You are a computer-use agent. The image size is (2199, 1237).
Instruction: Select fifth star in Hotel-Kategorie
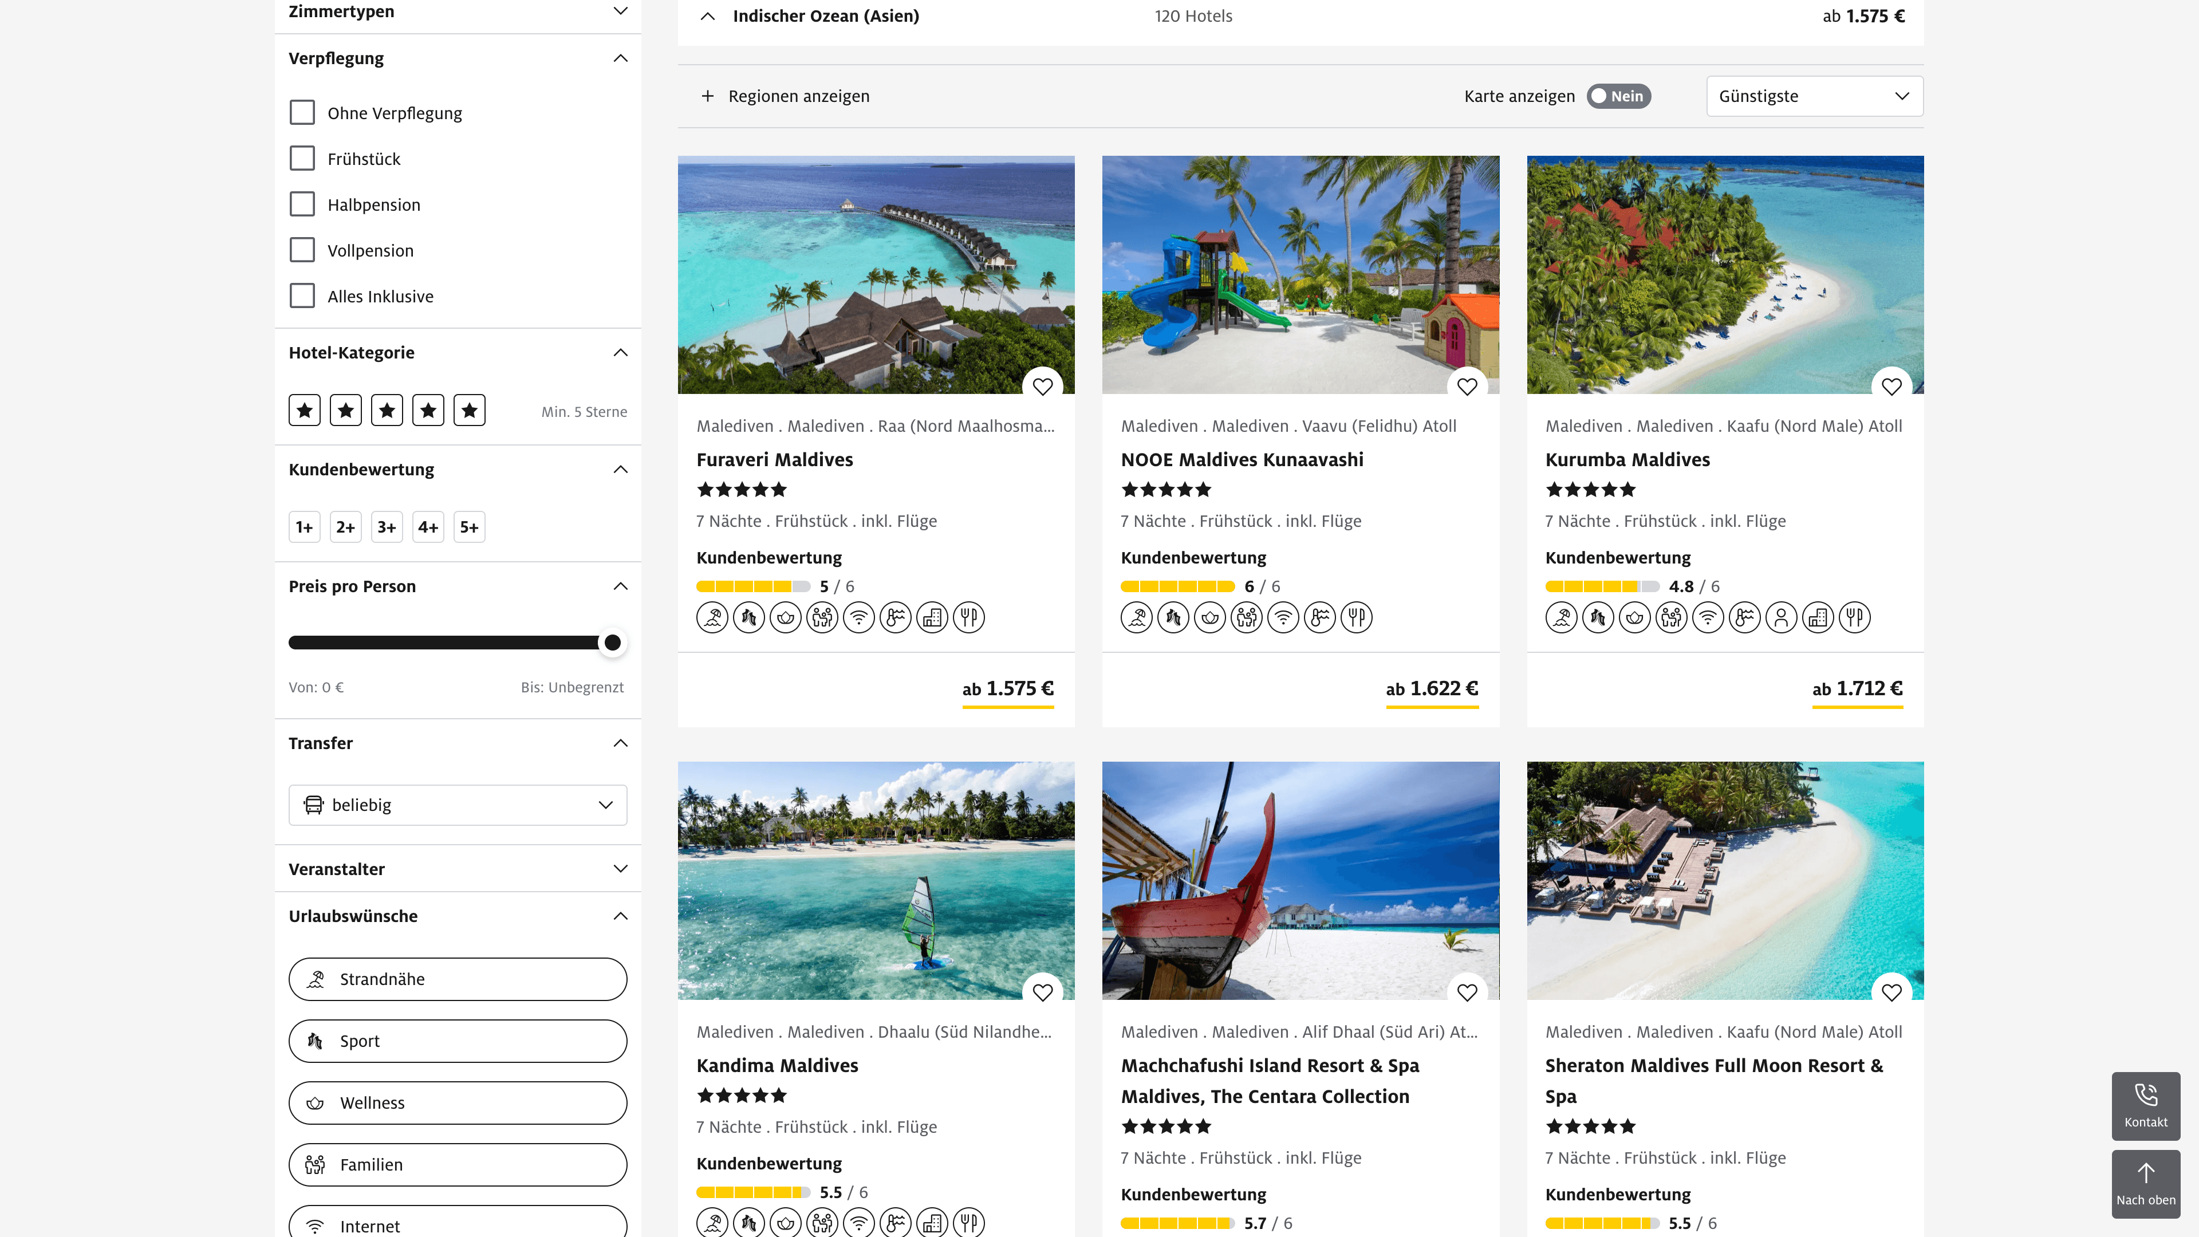click(470, 411)
